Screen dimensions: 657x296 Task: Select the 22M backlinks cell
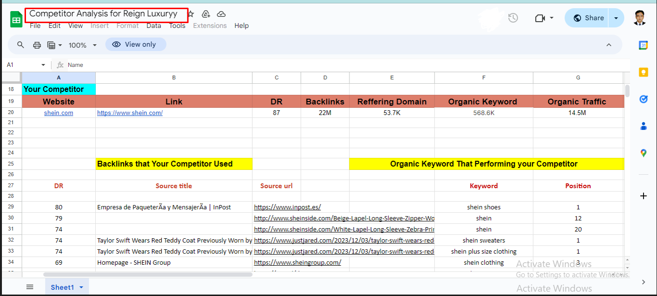coord(325,113)
